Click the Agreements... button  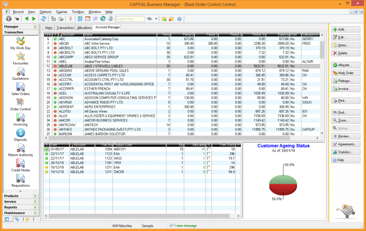[345, 144]
